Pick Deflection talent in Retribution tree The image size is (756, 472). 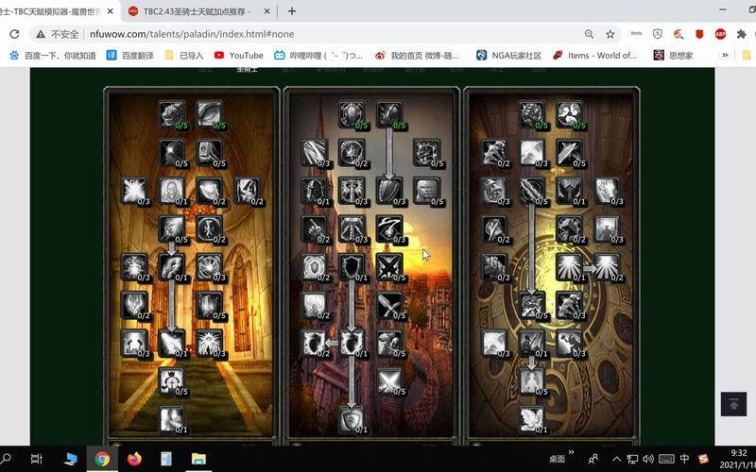pos(570,152)
